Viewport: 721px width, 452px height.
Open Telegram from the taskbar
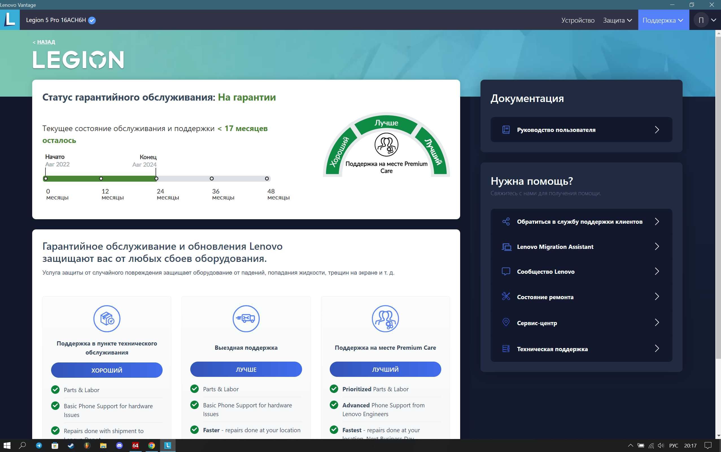[39, 446]
